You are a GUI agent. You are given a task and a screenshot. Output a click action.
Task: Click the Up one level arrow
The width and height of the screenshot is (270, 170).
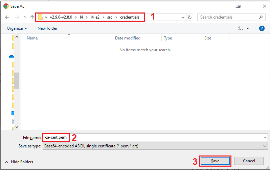coord(32,17)
